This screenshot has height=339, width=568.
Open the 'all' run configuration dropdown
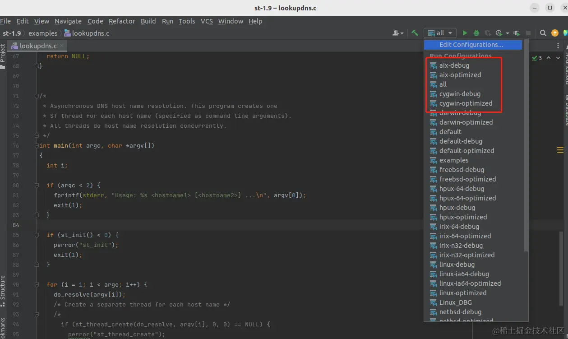(440, 33)
